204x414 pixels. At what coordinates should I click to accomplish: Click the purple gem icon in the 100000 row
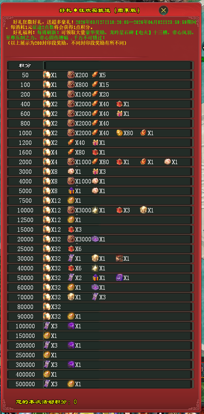click(71, 326)
